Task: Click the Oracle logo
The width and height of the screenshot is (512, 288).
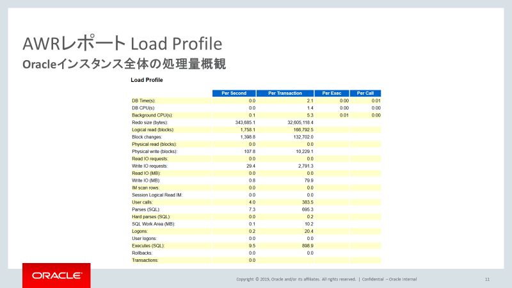Action: pos(56,276)
